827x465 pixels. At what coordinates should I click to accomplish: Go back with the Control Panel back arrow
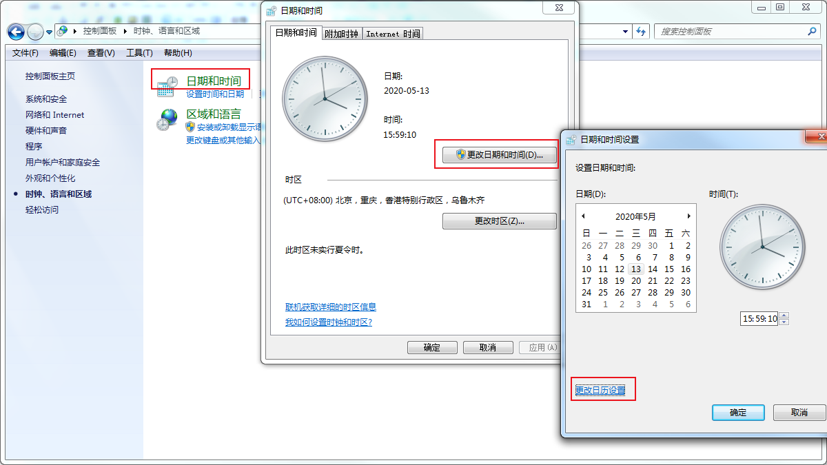pyautogui.click(x=16, y=32)
